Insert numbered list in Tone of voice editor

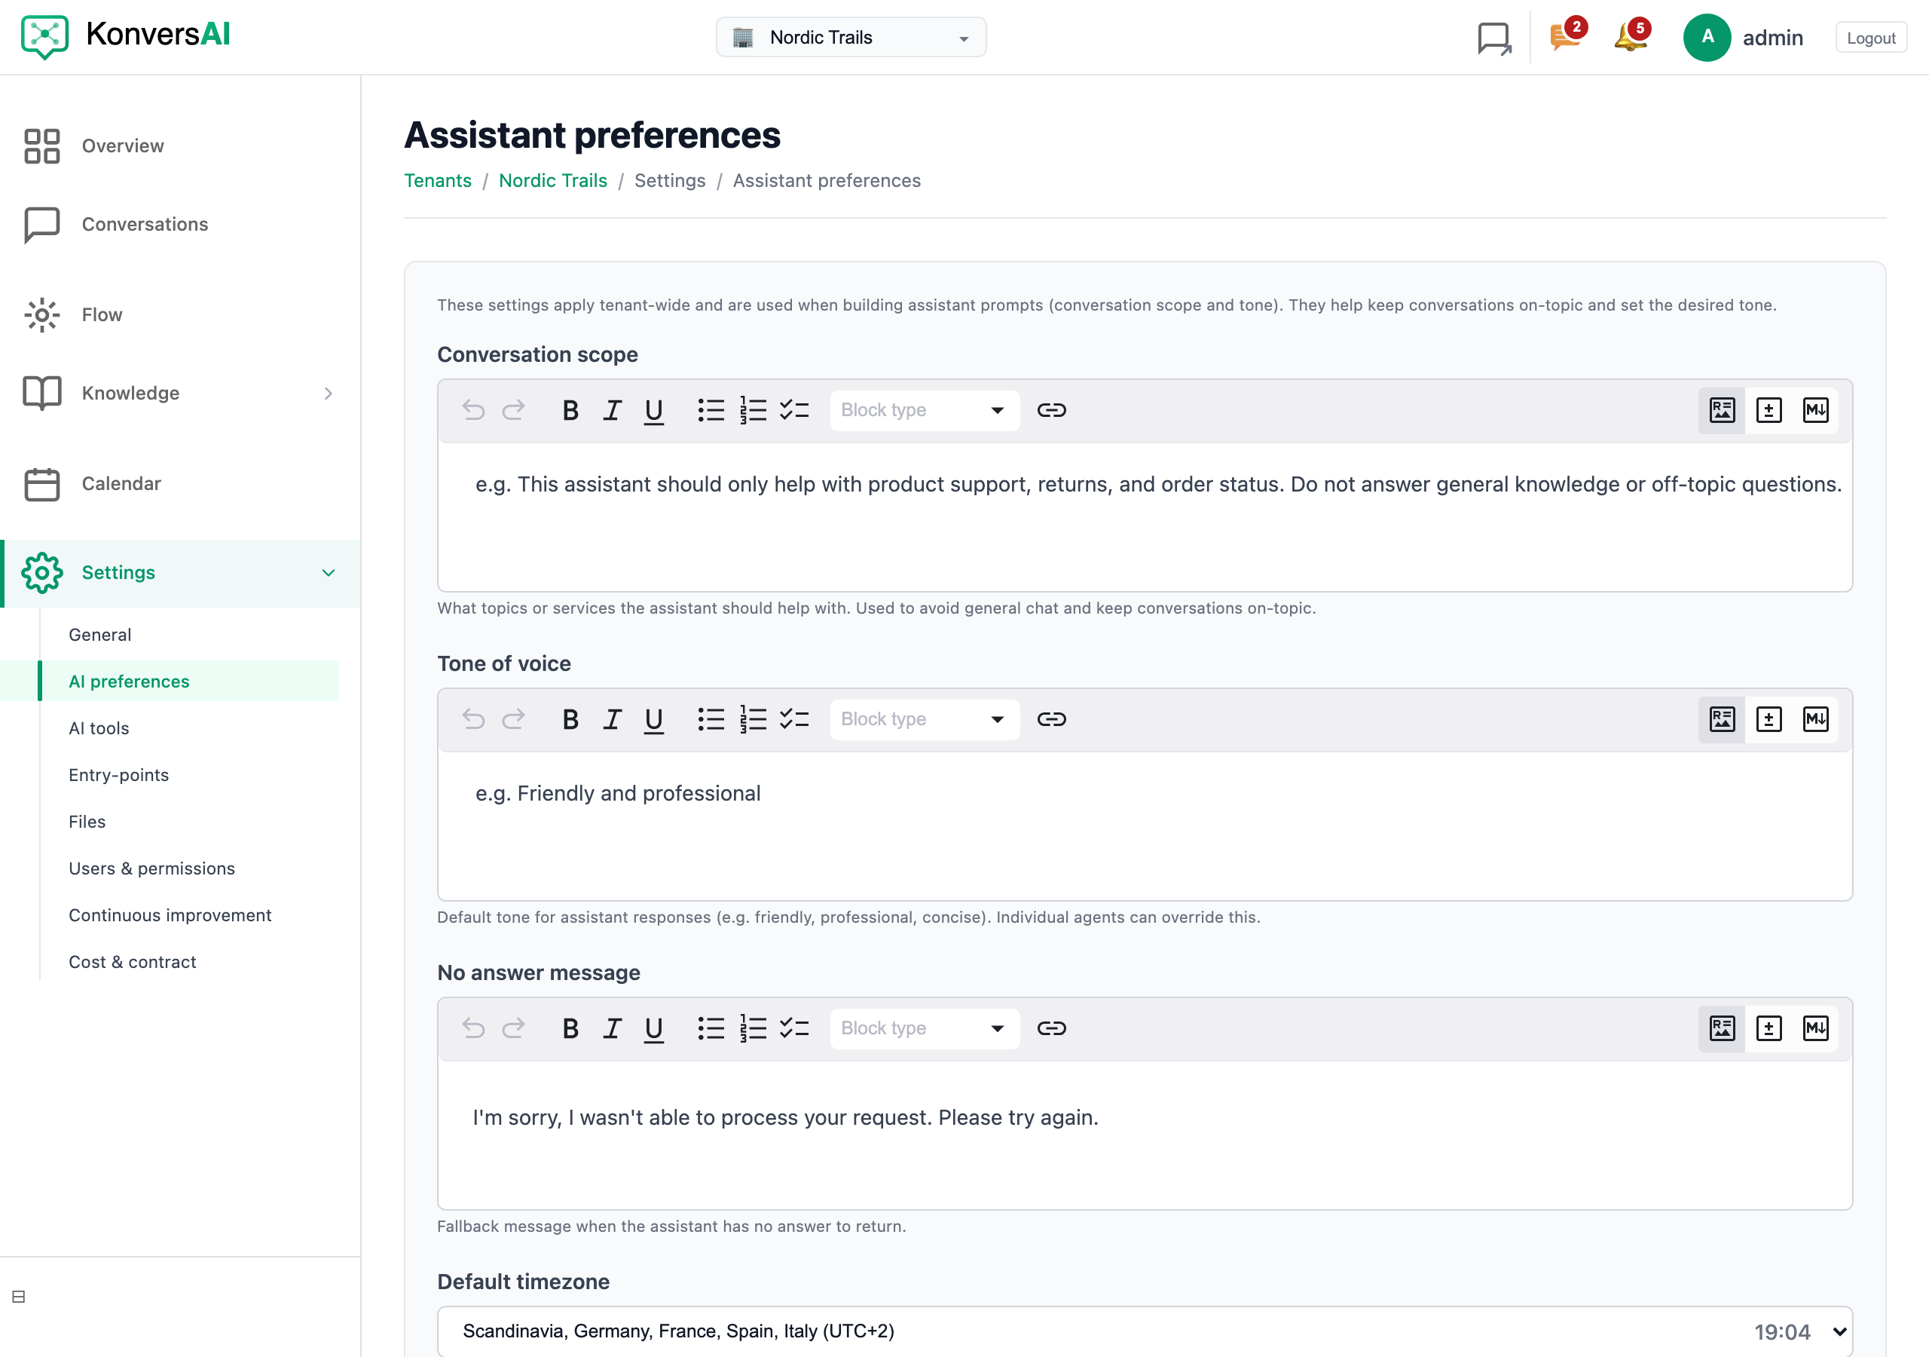click(x=753, y=720)
